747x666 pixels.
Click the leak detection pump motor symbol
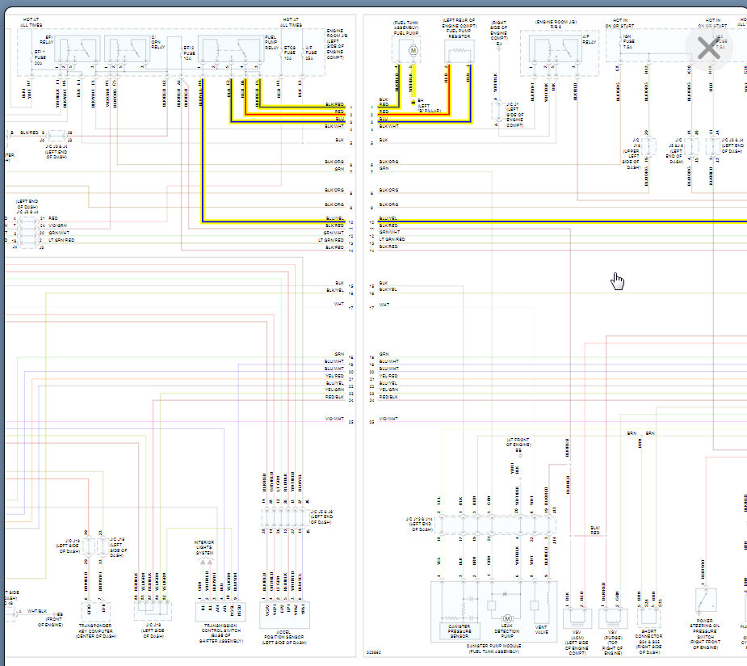click(x=507, y=618)
